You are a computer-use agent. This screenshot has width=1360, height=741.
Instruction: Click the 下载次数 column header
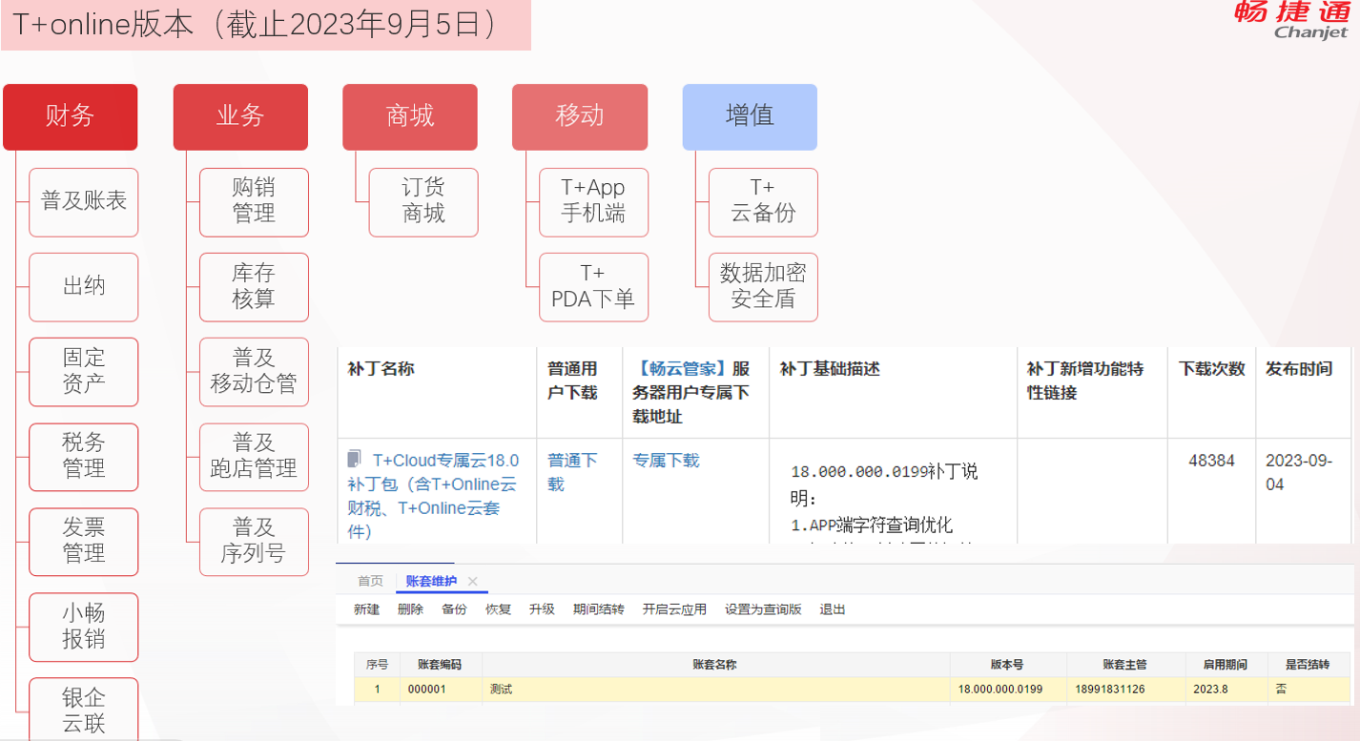[1212, 369]
